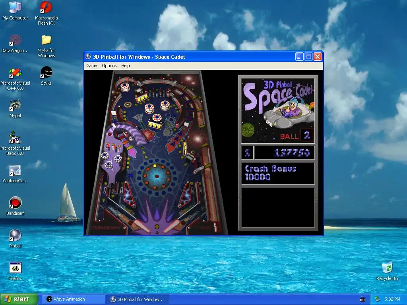
Task: Open the DataWagon desktop shortcut
Action: pos(15,44)
